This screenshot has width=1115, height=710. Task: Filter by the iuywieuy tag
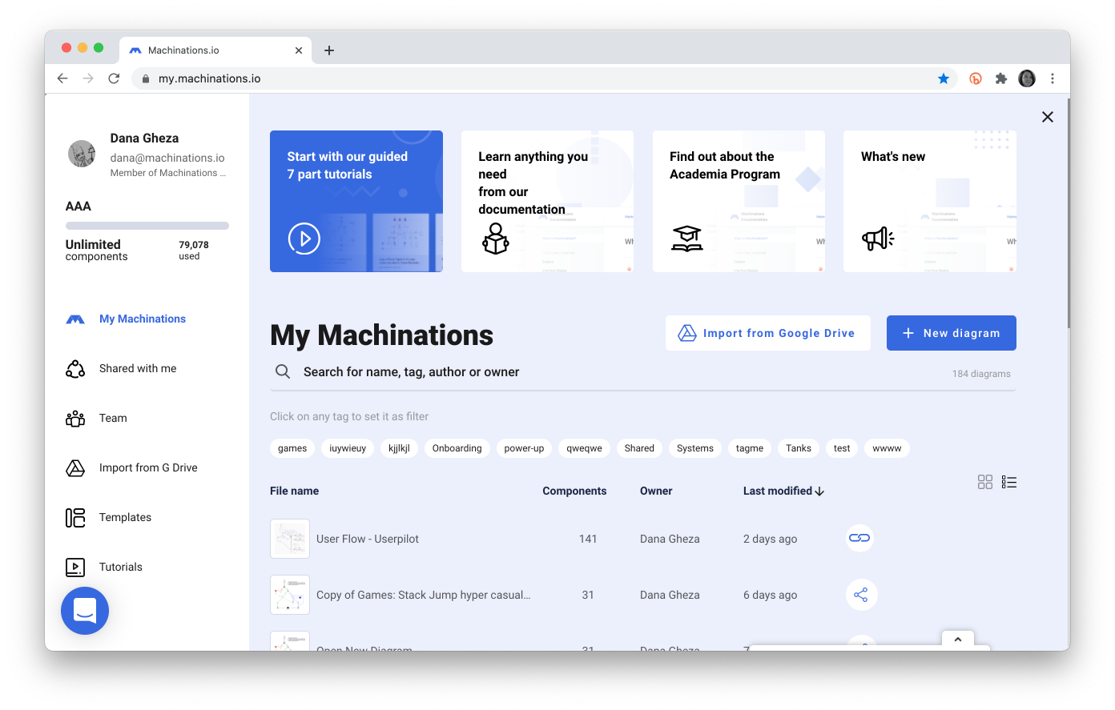[348, 448]
